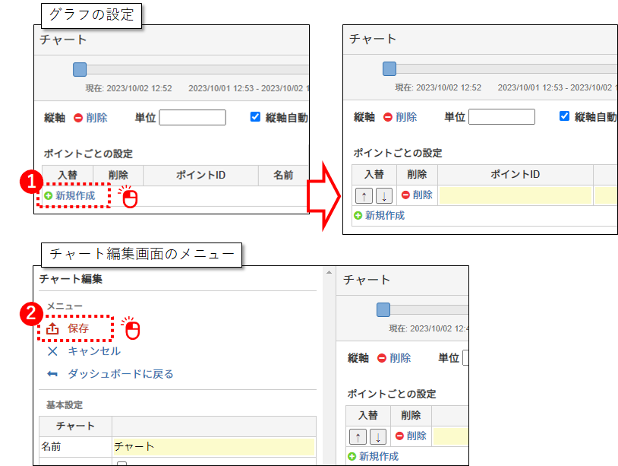Click the 名前 field containing チャート

213,447
